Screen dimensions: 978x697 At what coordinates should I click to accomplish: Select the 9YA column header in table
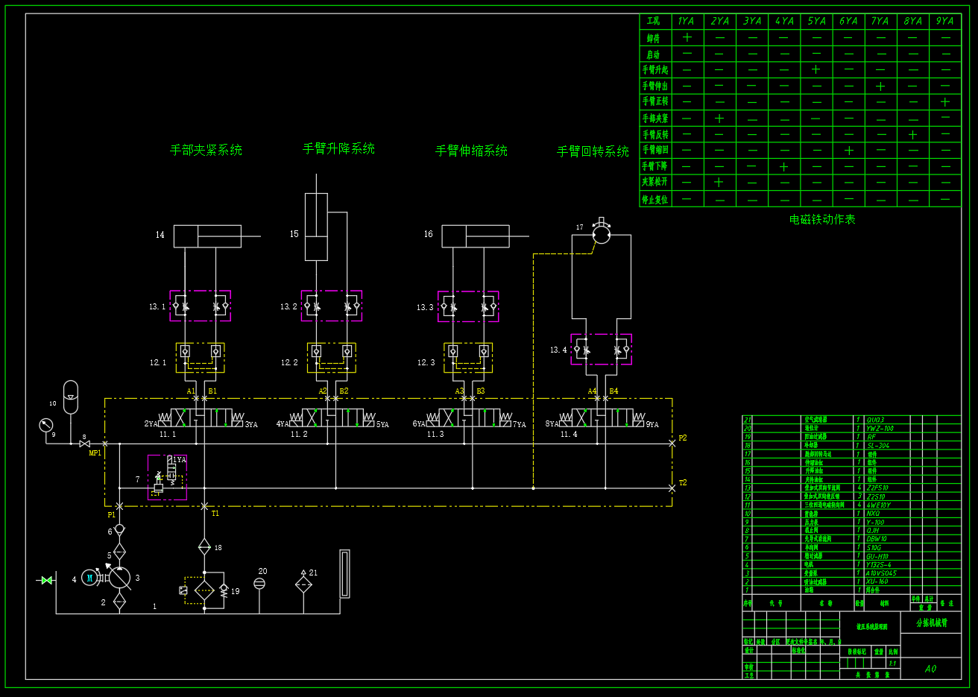point(944,21)
